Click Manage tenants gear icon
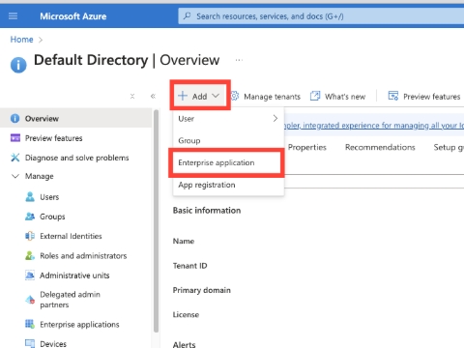The height and width of the screenshot is (348, 464). click(235, 96)
